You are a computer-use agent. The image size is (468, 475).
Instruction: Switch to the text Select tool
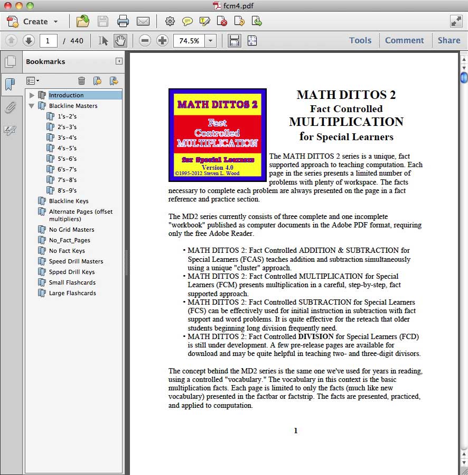pos(104,41)
